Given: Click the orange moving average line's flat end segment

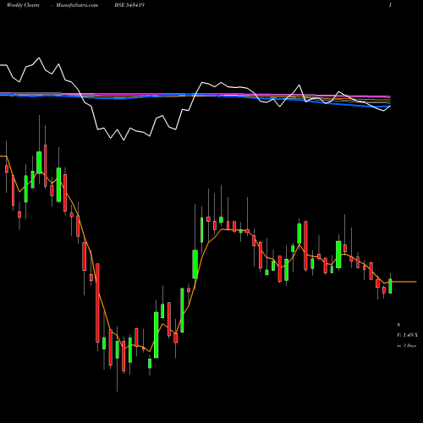Looking at the screenshot, I should (404, 282).
